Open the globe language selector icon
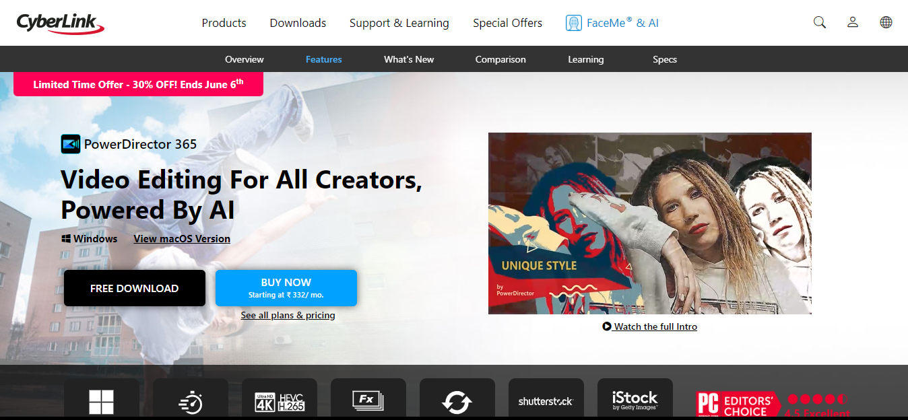 point(886,22)
